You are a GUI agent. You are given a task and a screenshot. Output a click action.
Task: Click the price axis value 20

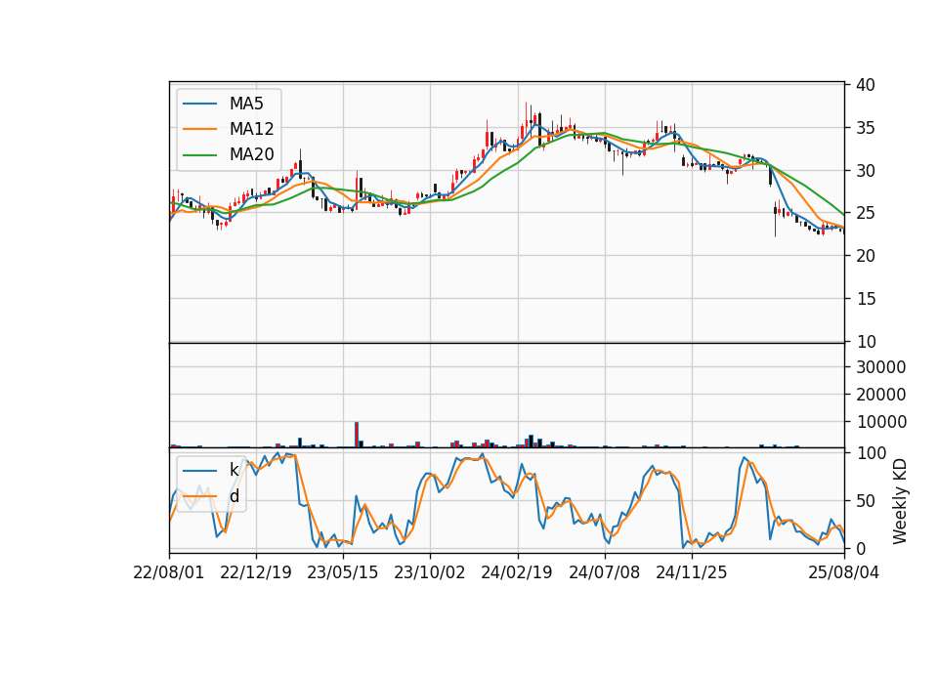point(866,256)
